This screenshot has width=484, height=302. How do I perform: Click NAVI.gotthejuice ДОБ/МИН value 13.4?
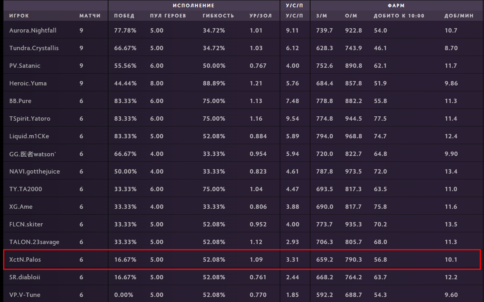click(451, 171)
